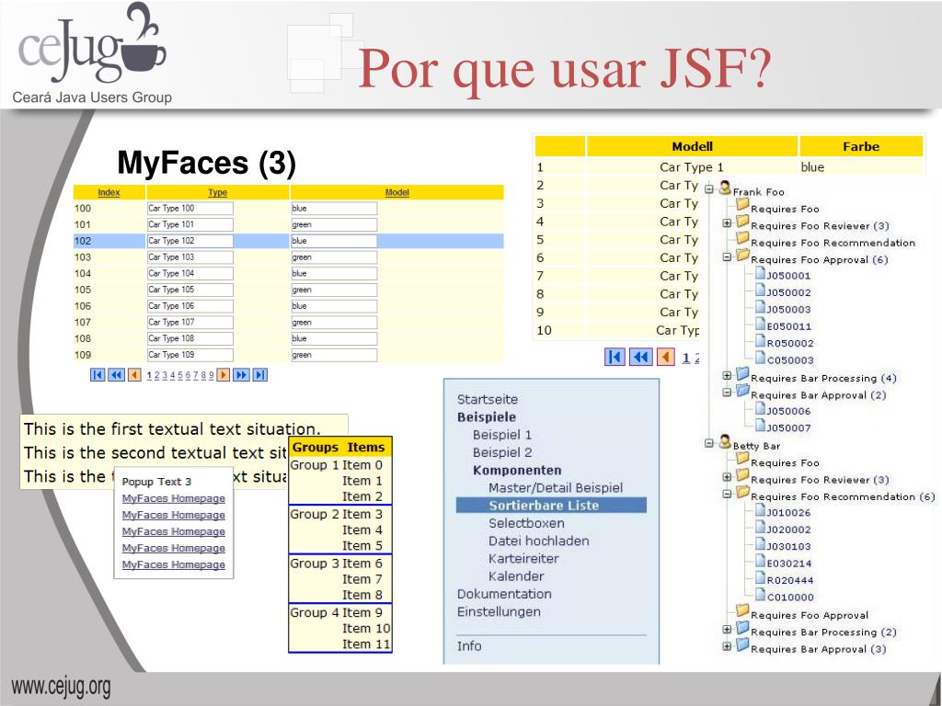The image size is (942, 706).
Task: Click the Car Type 107 input field
Action: 190,323
